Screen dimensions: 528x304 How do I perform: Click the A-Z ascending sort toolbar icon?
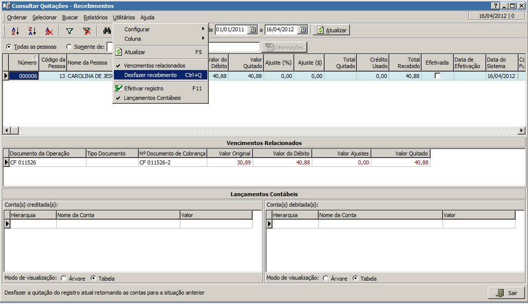[15, 31]
